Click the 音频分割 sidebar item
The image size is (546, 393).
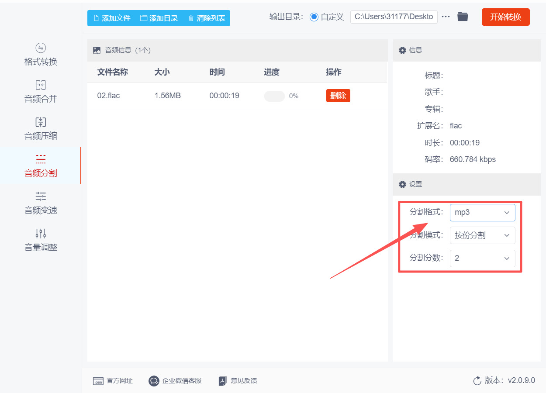[x=40, y=166]
